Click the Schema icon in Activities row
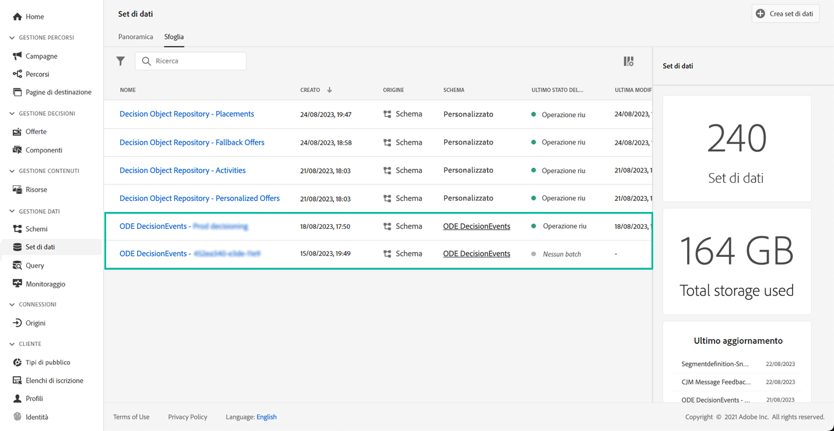 (x=387, y=171)
